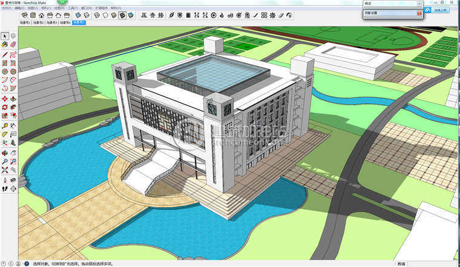Activate the Zoom magnifier tool
This screenshot has height=267, width=460.
[5, 161]
